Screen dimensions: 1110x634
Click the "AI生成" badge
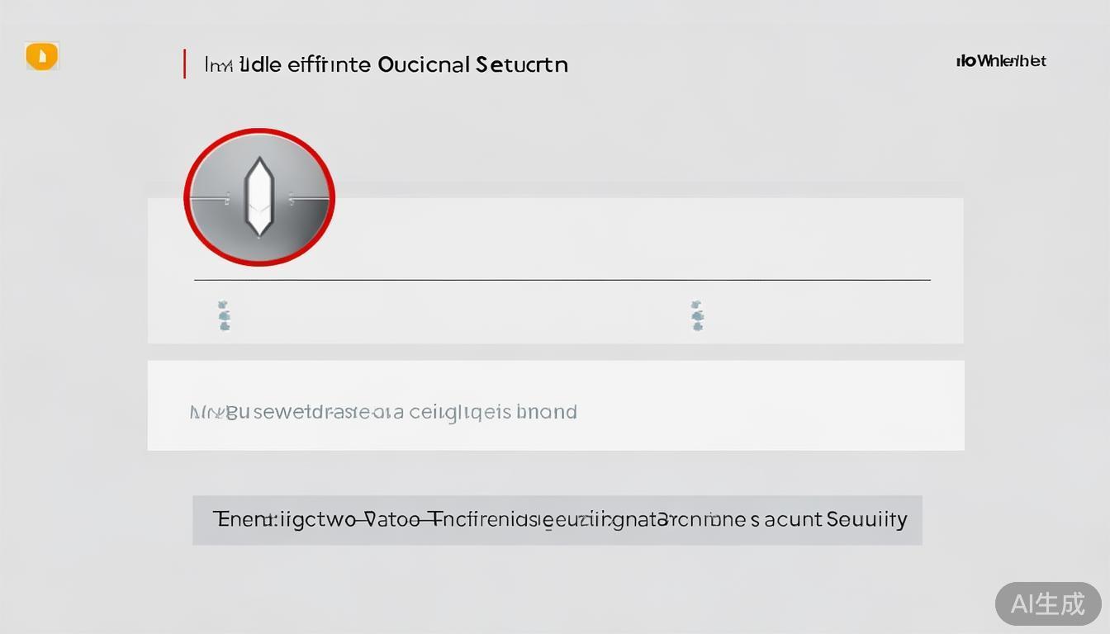(x=1047, y=603)
